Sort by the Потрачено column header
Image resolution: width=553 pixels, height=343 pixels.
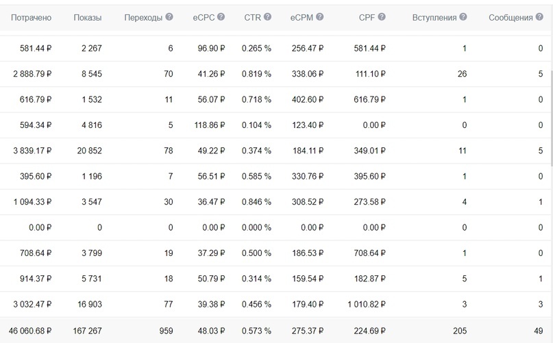(32, 18)
